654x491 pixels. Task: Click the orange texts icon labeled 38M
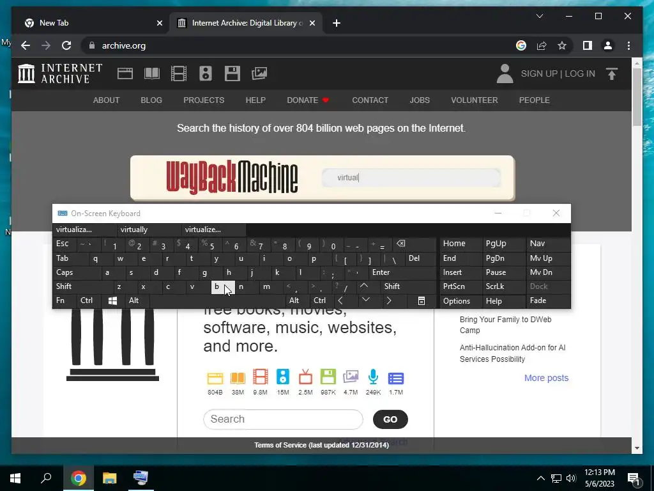[x=238, y=378]
